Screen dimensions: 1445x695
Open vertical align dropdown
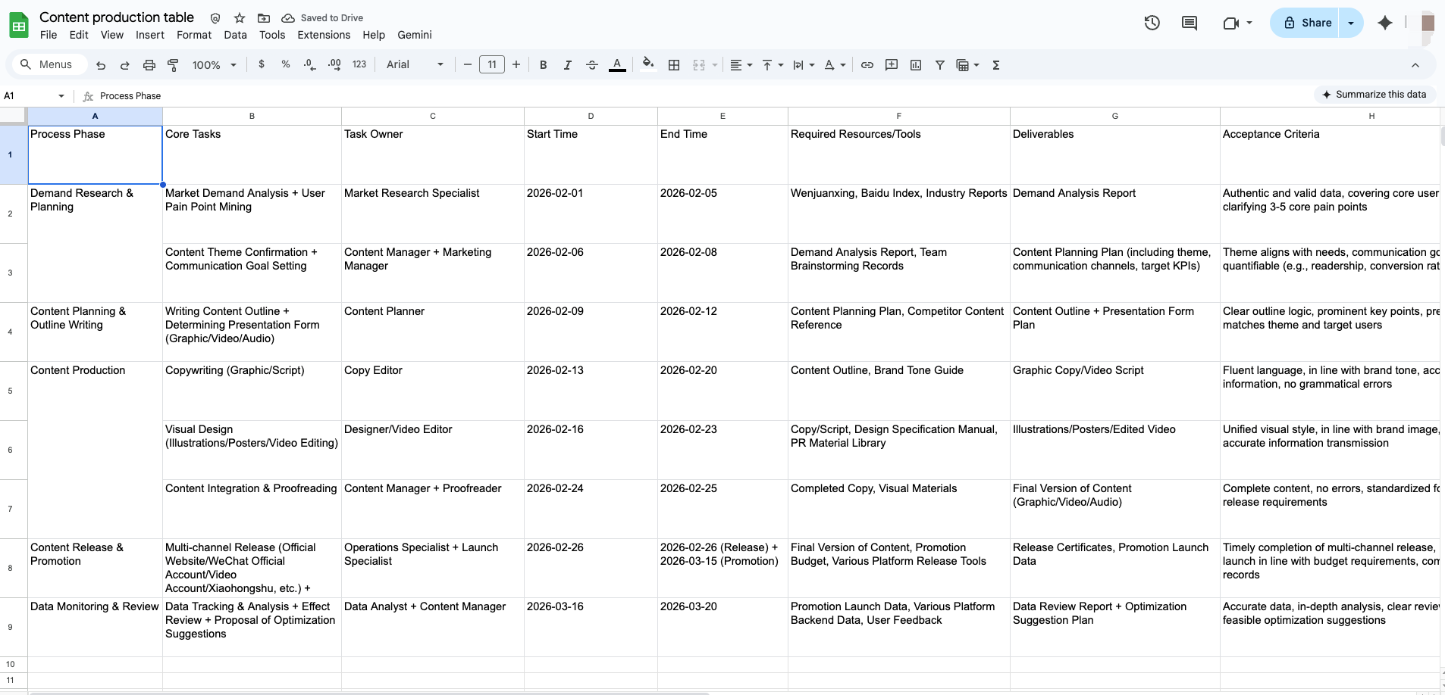point(773,65)
